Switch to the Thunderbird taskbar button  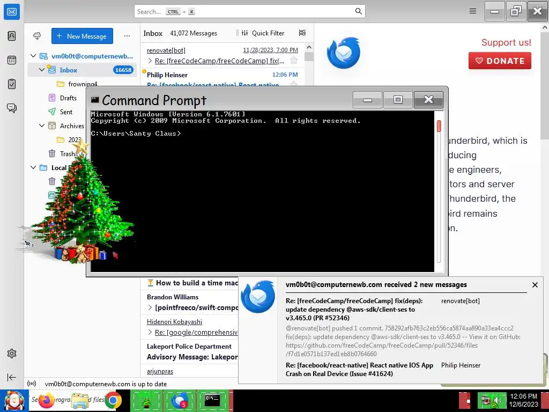(x=179, y=401)
